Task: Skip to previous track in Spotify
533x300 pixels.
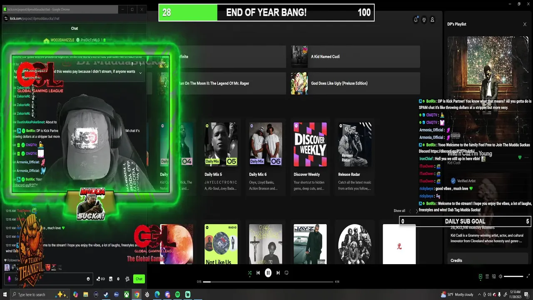Action: point(258,273)
